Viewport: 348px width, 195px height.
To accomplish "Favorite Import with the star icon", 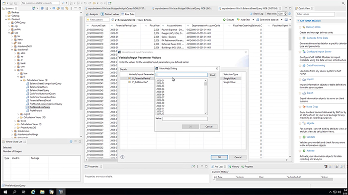I will (300, 79).
